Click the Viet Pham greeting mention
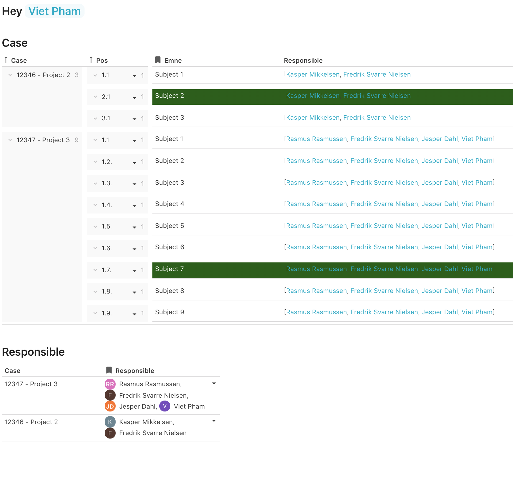Screen dimensions: 513x484 click(55, 11)
